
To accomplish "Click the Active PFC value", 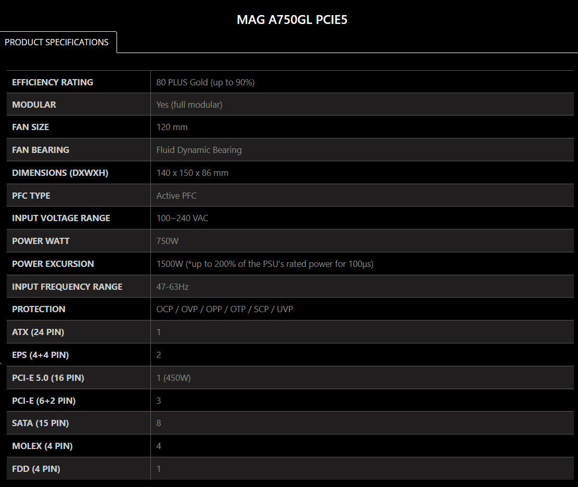I will 176,196.
